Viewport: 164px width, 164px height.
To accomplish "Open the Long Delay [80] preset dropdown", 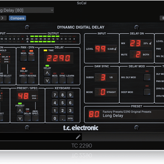I will tap(27, 10).
